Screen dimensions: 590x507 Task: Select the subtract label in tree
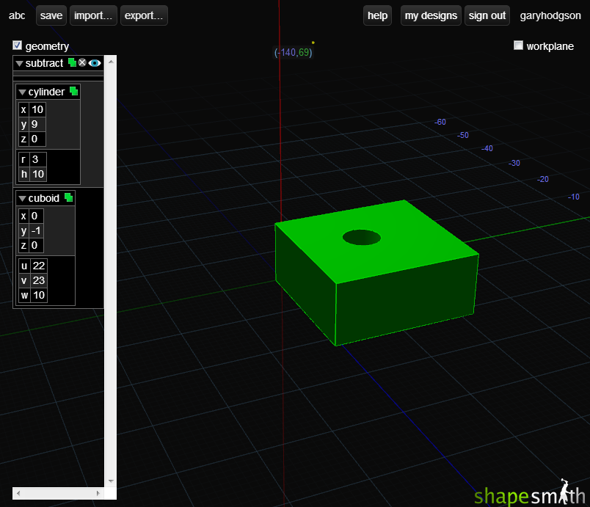[x=44, y=63]
